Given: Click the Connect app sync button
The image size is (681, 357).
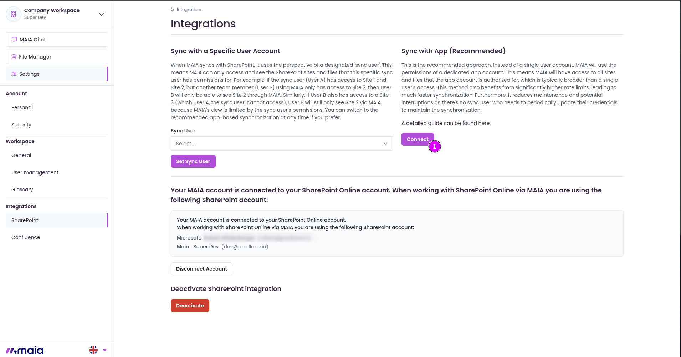Looking at the screenshot, I should point(418,139).
